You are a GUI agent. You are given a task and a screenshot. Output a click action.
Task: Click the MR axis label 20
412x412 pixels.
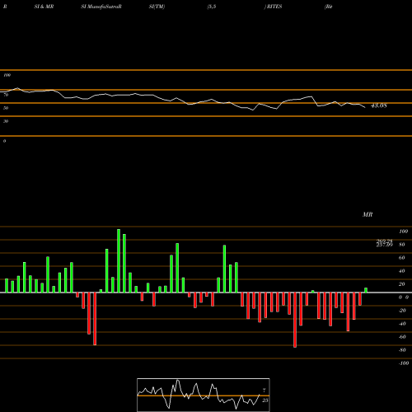click(402, 284)
